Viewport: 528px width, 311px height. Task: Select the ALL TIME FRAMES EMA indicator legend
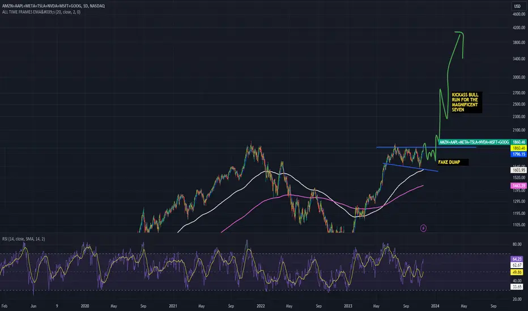click(x=41, y=12)
